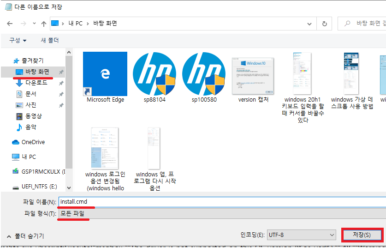Click pin icon next to 다운로드

[x=61, y=83]
